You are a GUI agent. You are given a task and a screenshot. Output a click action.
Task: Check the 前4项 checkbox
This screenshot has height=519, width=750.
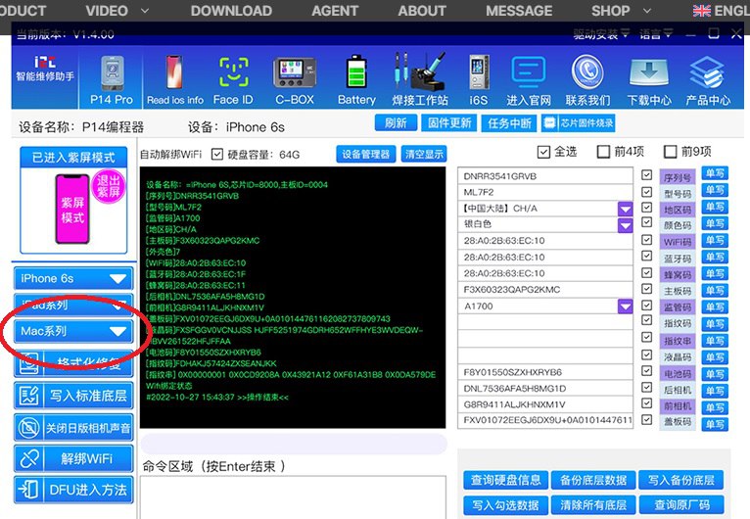[x=604, y=152]
